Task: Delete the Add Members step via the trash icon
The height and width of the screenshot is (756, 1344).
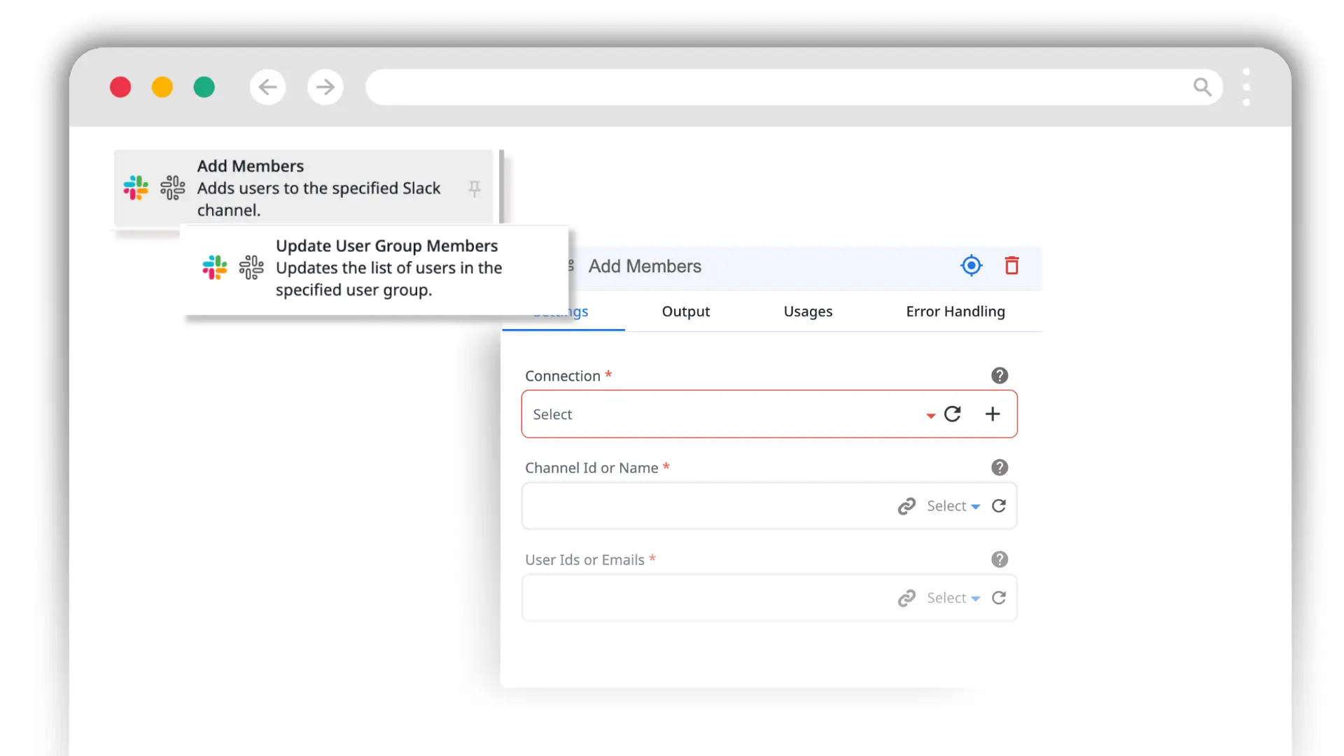Action: pyautogui.click(x=1011, y=266)
